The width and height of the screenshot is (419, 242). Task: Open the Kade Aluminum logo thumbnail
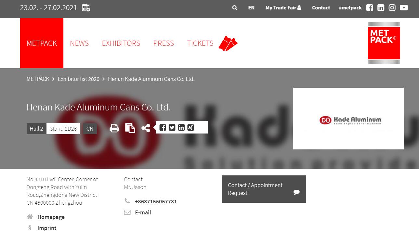(348, 119)
